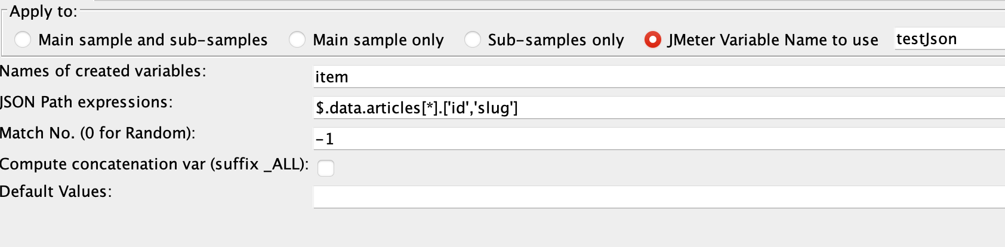Screen dimensions: 1005x247
Task: Click the 'JSON Path expressions:' label
Action: (86, 102)
